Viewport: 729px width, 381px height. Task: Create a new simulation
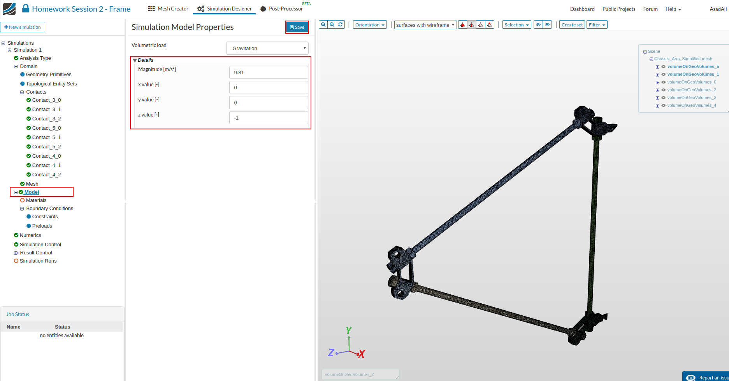coord(23,27)
